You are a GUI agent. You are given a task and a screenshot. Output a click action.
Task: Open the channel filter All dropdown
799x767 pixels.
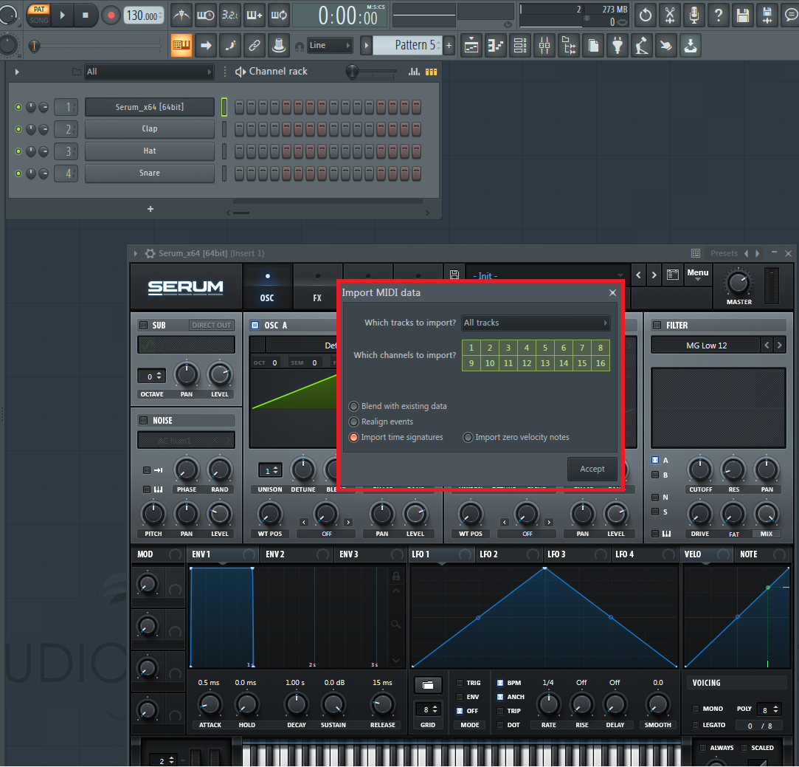click(149, 72)
